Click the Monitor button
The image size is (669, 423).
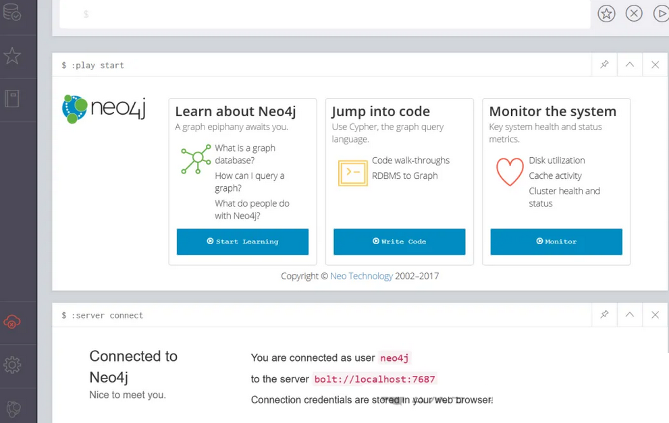(x=556, y=242)
